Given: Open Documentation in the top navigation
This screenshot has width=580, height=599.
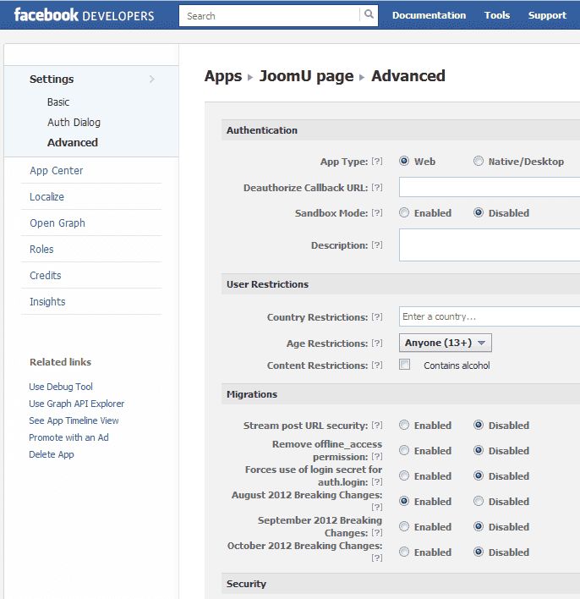Looking at the screenshot, I should [429, 15].
